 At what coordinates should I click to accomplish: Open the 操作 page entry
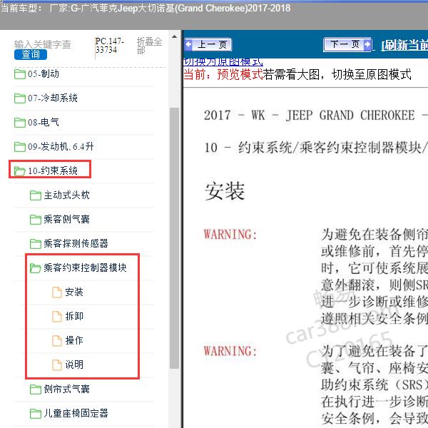pos(74,340)
